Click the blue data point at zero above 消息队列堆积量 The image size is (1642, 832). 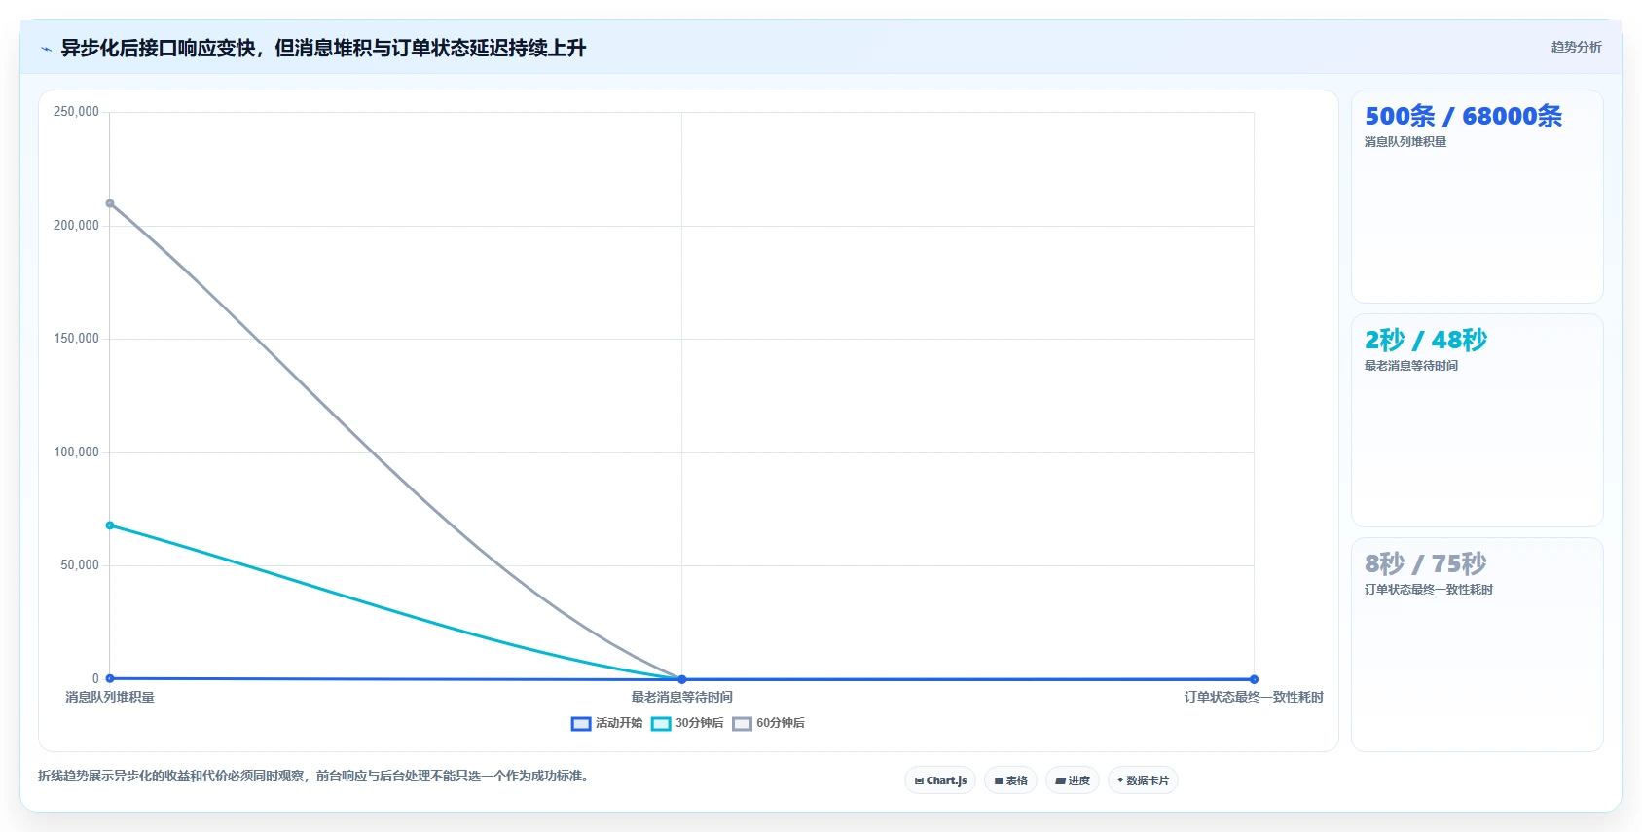coord(110,678)
